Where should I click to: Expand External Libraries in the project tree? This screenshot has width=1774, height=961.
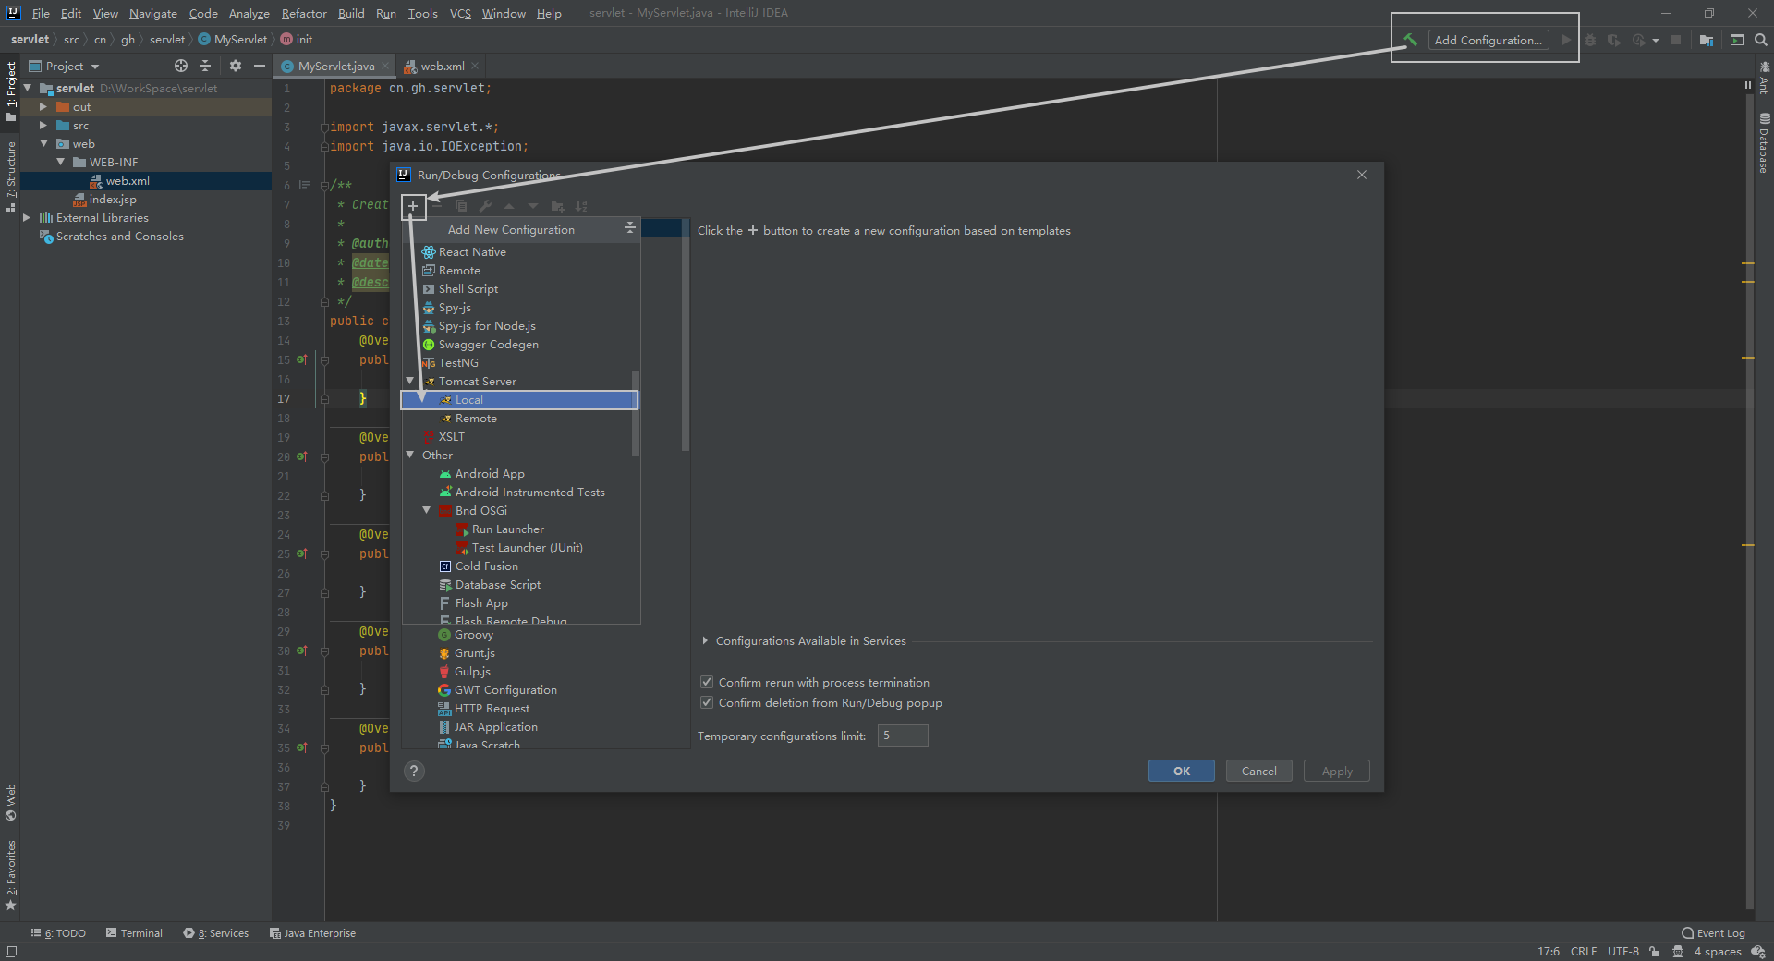(x=27, y=217)
